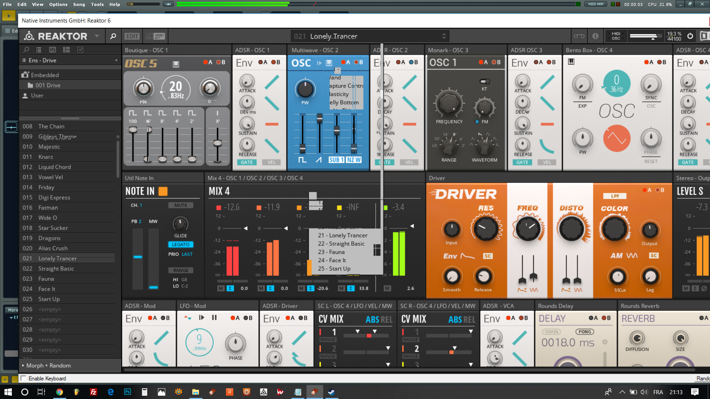Click the search icon in Reaktor sidebar
The height and width of the screenshot is (399, 710).
[x=26, y=50]
